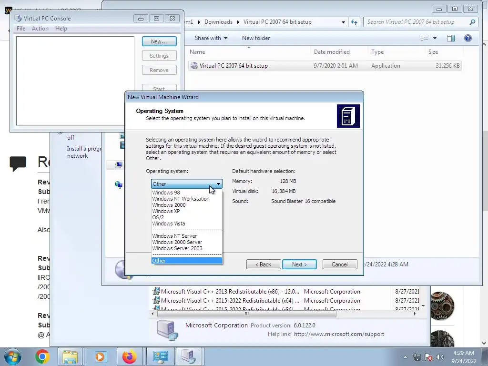This screenshot has height=366, width=488.
Task: Open Control Panel taskbar icon
Action: (160, 356)
